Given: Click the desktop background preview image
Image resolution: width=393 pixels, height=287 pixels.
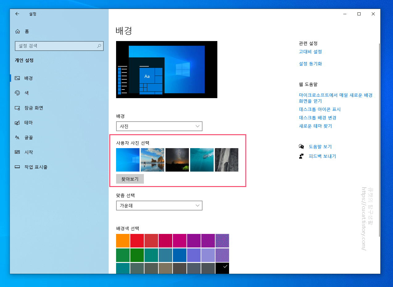Looking at the screenshot, I should [167, 70].
